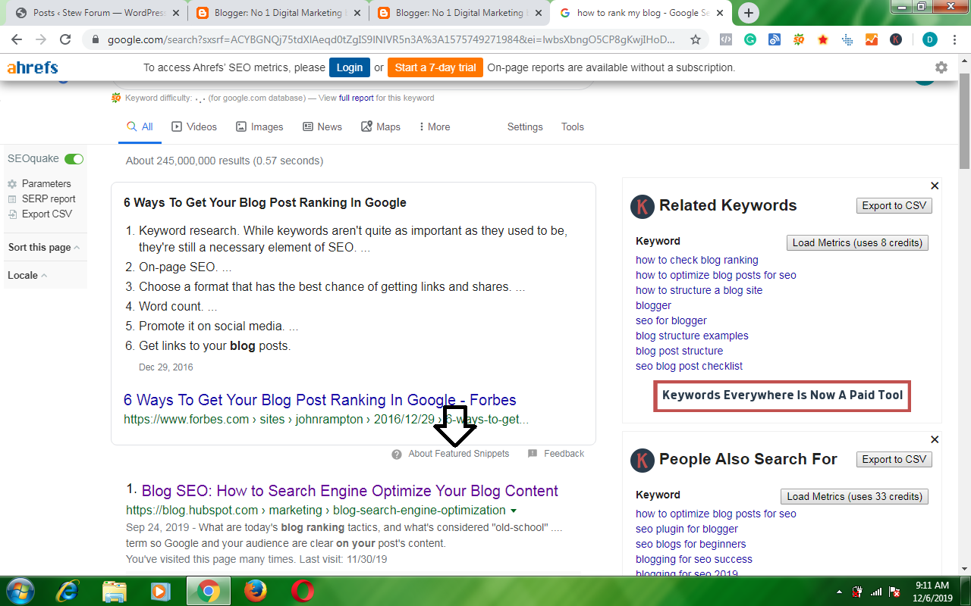Open the blue dotted extension icon
The image size is (971, 606).
click(847, 39)
